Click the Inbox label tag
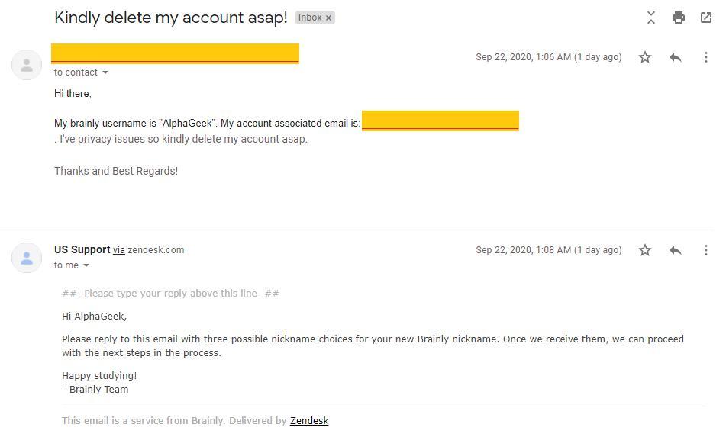The width and height of the screenshot is (726, 437). point(310,18)
